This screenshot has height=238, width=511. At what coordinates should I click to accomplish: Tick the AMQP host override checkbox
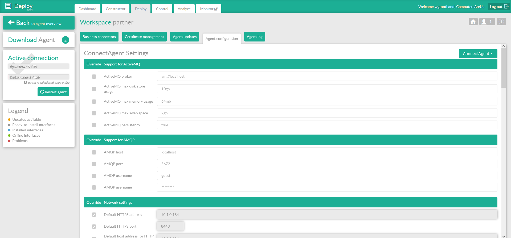(94, 152)
